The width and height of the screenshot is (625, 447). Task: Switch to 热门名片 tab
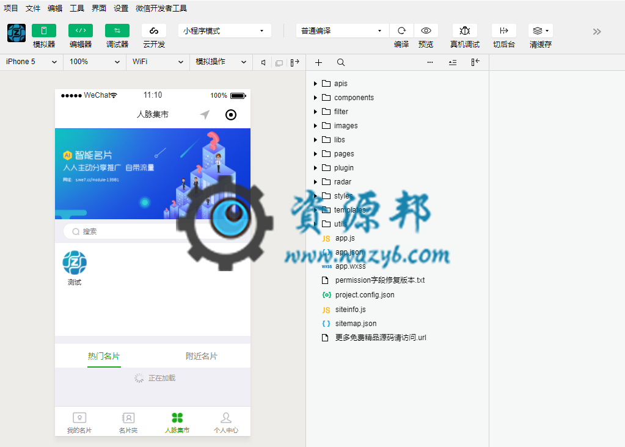[104, 356]
